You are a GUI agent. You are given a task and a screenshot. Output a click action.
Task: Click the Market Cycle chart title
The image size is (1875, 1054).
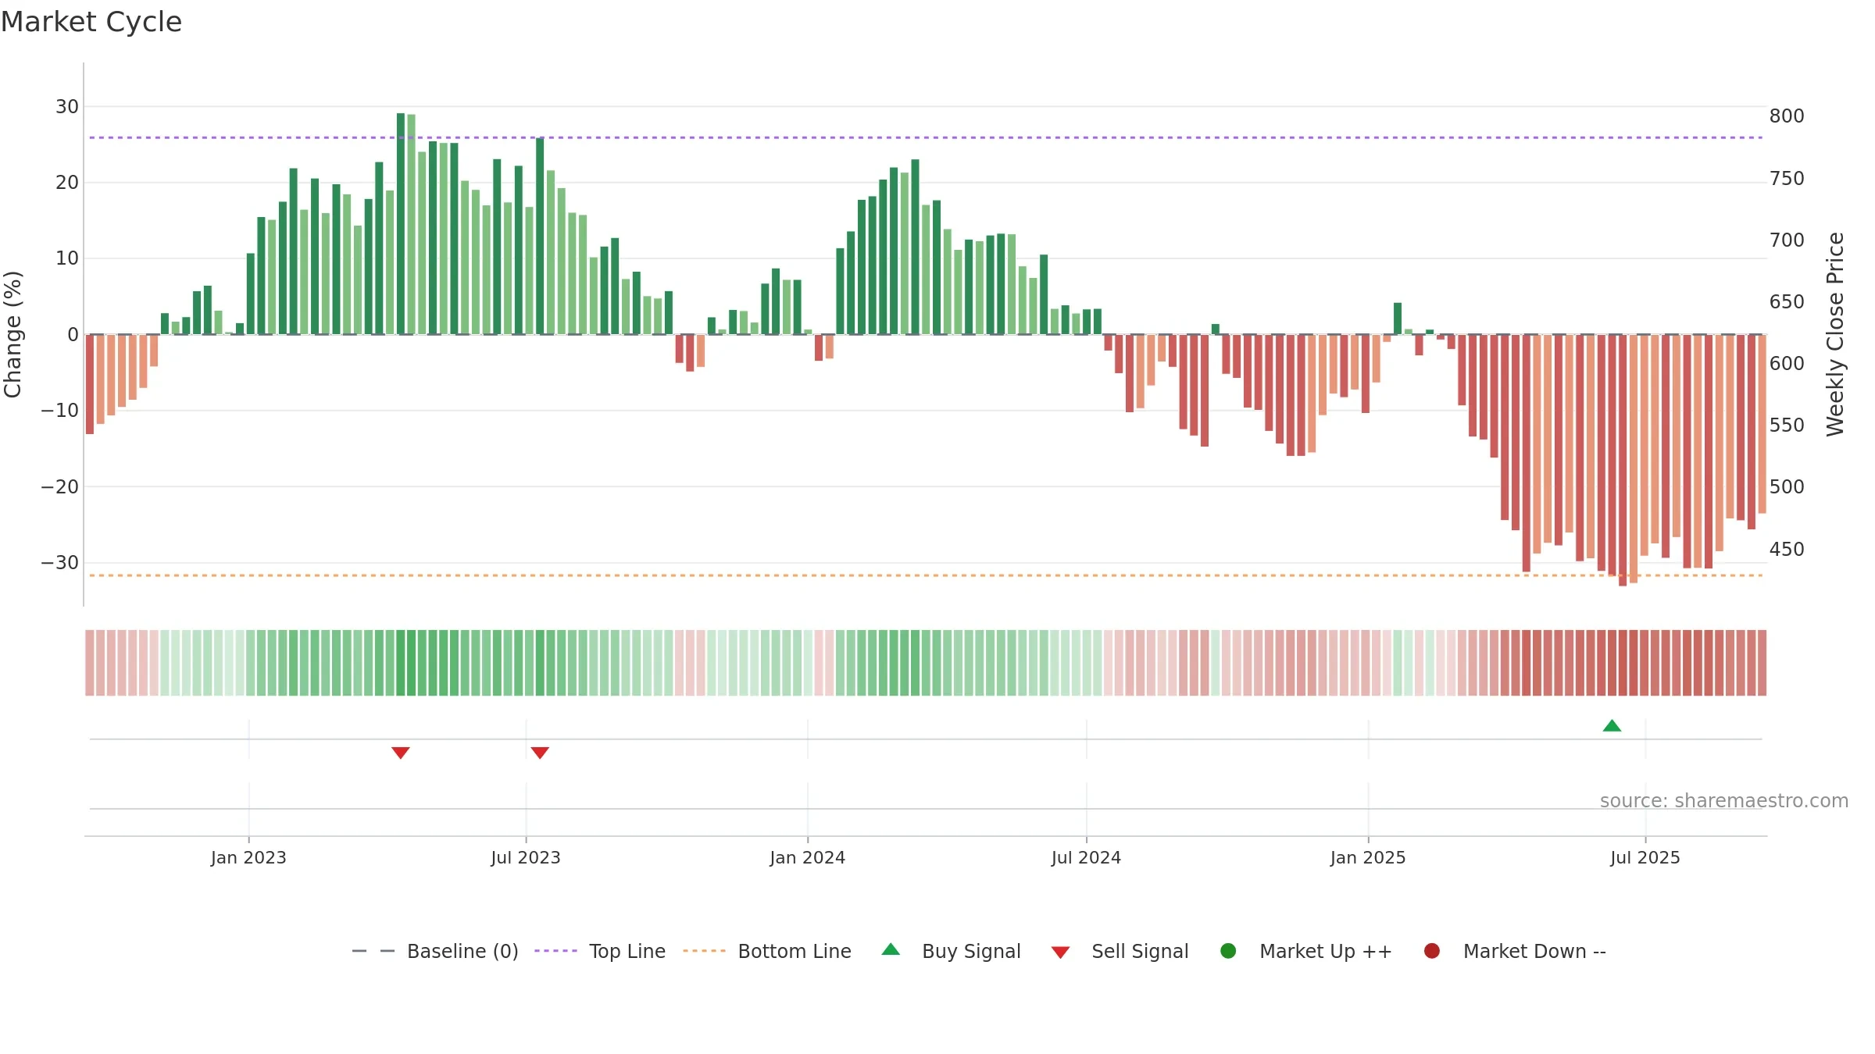pos(91,22)
